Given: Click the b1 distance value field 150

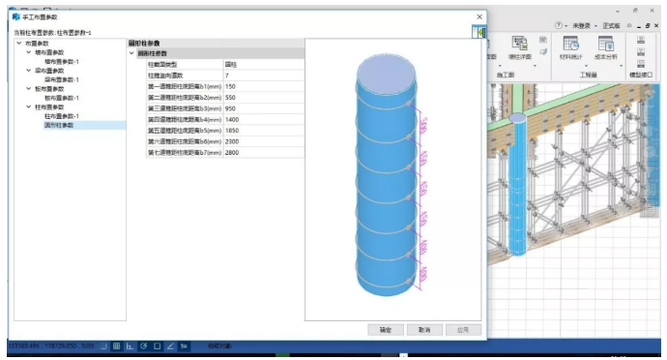Looking at the screenshot, I should point(264,86).
